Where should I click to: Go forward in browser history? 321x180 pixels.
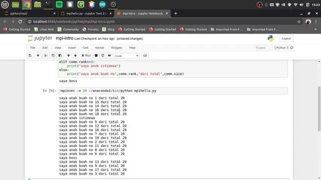[x=13, y=21]
